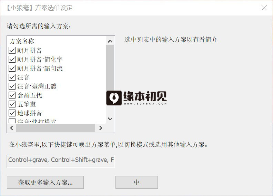Click the 中 confirm button
273x196 pixels.
click(x=137, y=183)
